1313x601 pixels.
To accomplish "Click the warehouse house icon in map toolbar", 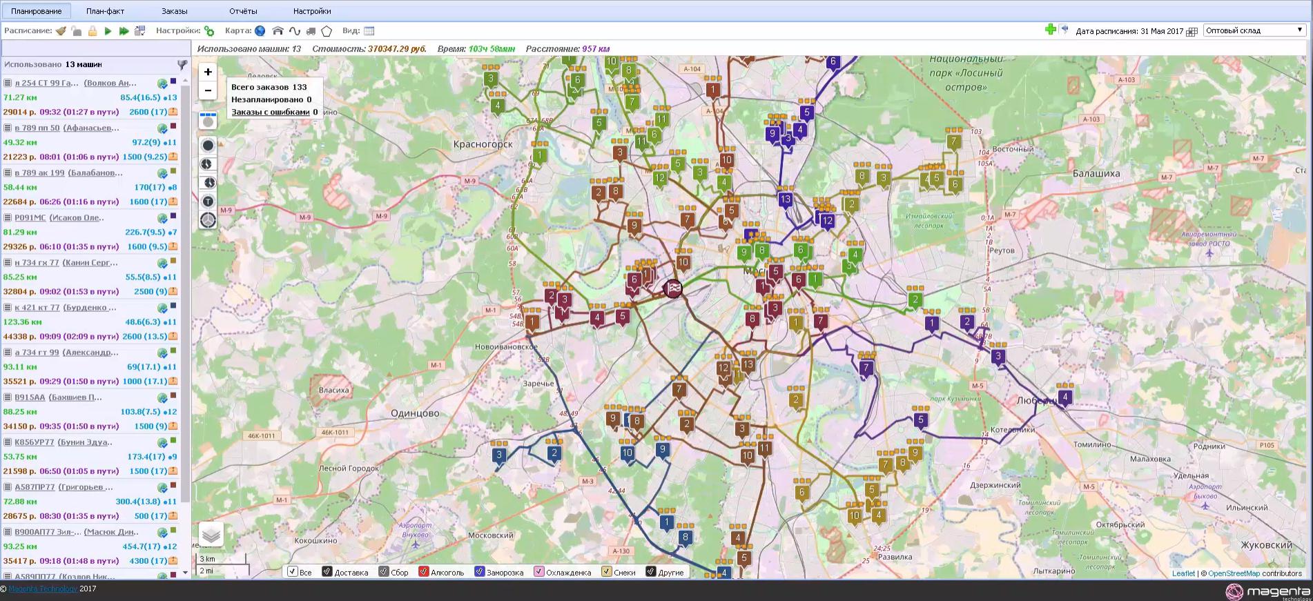I will (278, 31).
